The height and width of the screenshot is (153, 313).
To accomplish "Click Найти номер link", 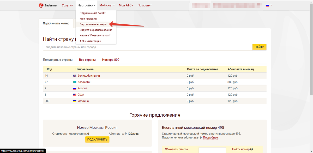I will [241, 149].
